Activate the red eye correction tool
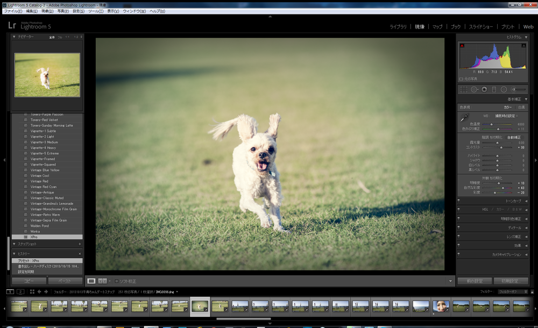This screenshot has height=328, width=538. point(484,89)
